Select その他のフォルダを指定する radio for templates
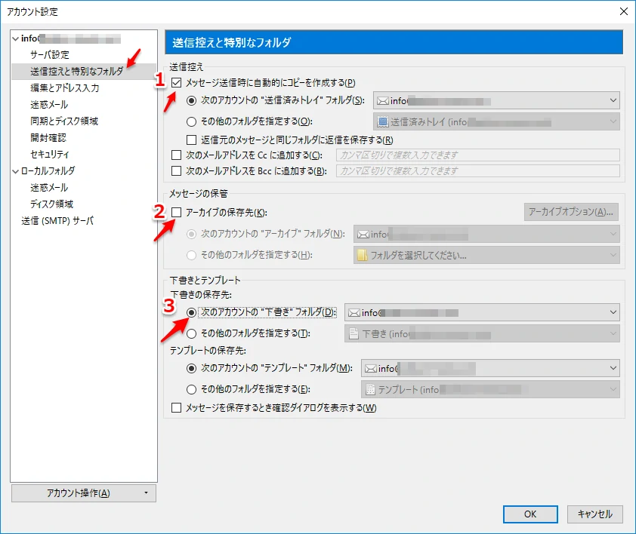This screenshot has height=534, width=636. [x=192, y=389]
